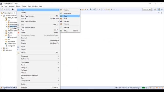Click the globe icon in toolbar
The height and width of the screenshot is (92, 164).
click(90, 9)
